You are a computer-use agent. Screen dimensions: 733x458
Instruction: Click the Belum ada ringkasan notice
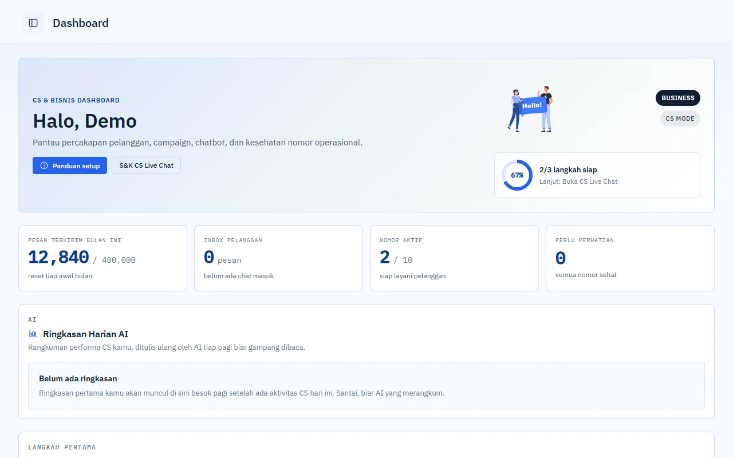366,385
